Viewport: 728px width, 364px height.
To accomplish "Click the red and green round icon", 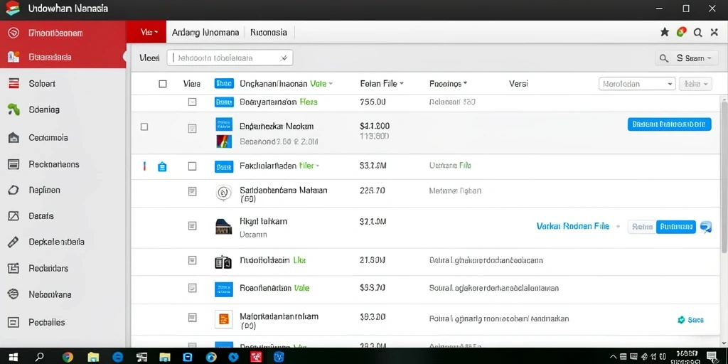I will point(681,32).
